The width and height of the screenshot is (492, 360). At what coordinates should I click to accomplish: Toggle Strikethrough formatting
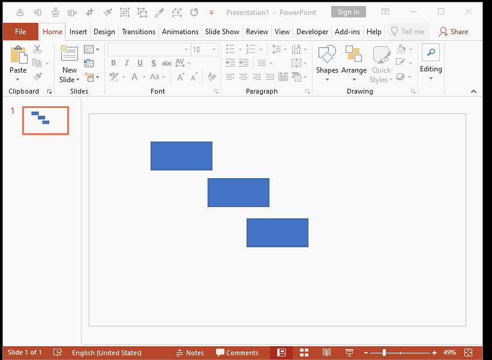pos(167,63)
